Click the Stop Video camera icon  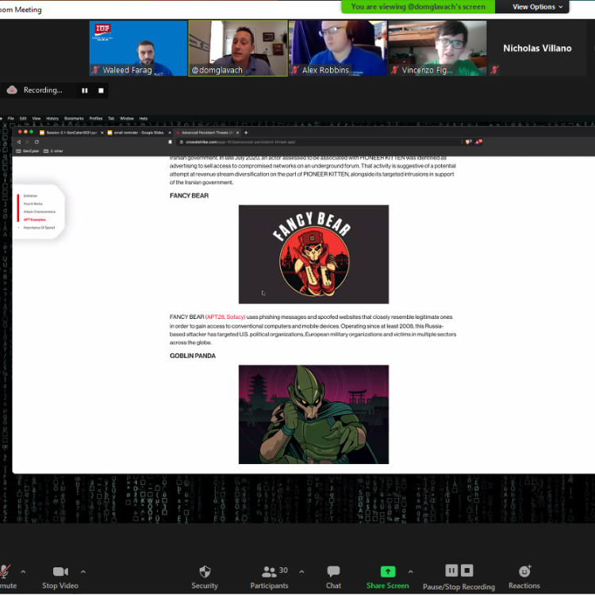[x=60, y=571]
